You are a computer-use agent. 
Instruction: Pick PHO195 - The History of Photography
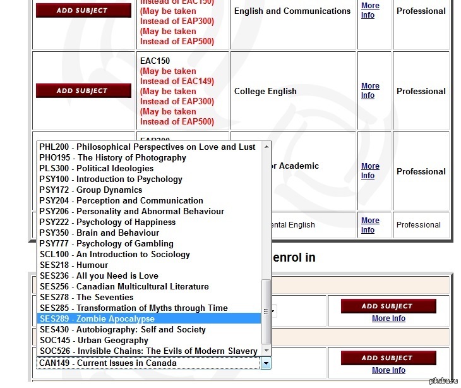(112, 157)
